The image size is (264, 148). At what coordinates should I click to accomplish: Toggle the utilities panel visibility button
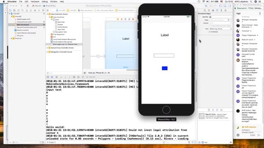229,6
